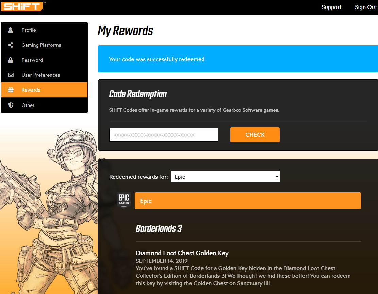Click the User Preferences envelope icon
The height and width of the screenshot is (294, 378).
(x=11, y=75)
